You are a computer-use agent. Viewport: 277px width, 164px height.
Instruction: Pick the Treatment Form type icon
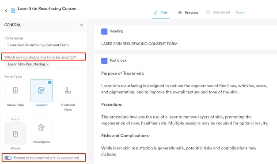click(68, 90)
